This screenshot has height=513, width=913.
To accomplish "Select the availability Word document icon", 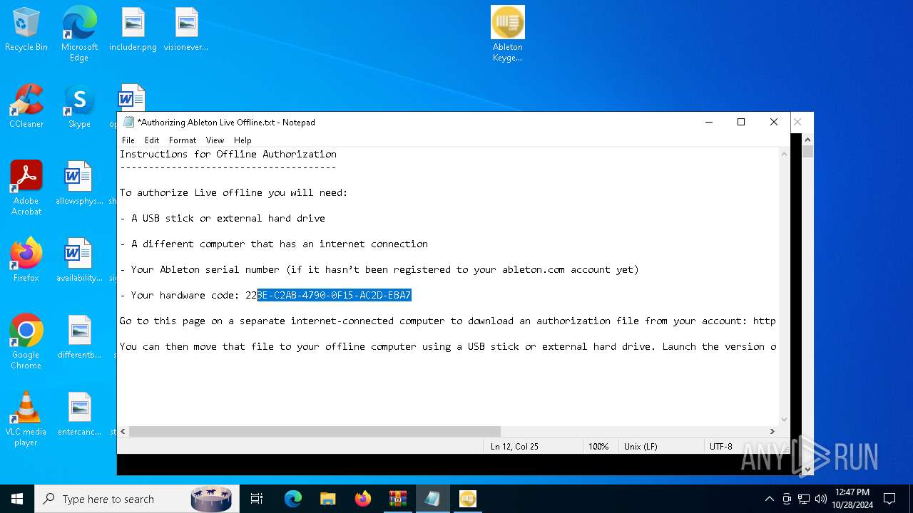I will [x=79, y=260].
